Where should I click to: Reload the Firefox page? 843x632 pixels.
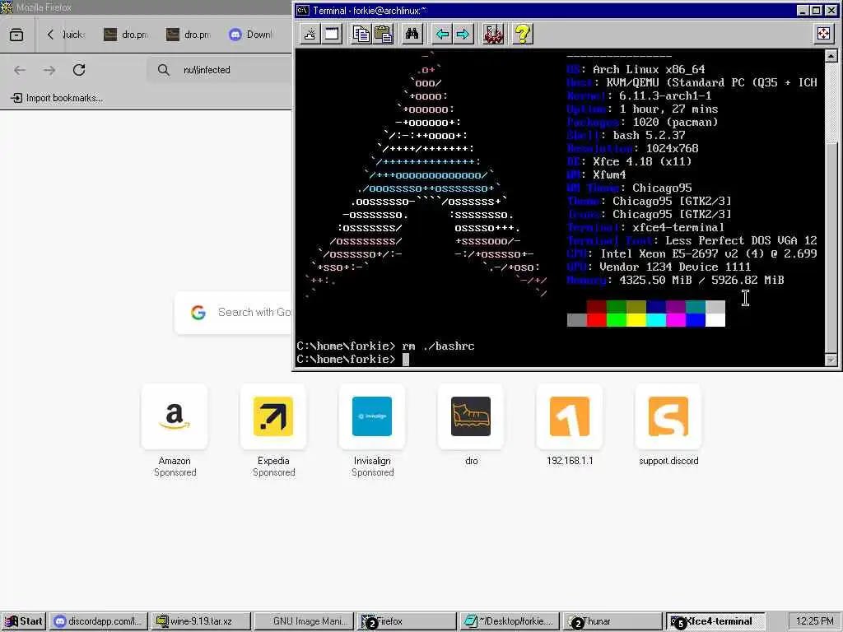(79, 70)
